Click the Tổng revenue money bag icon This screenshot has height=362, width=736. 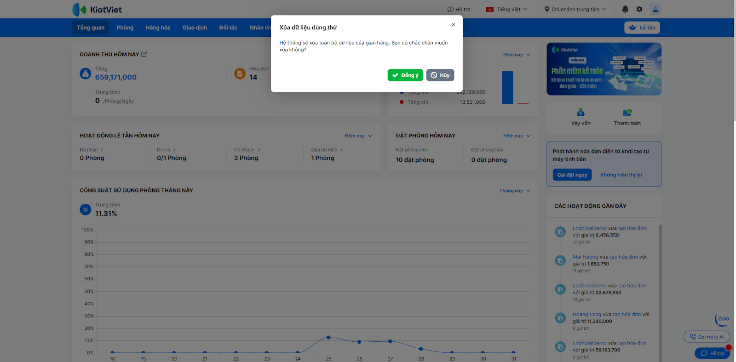pos(86,74)
